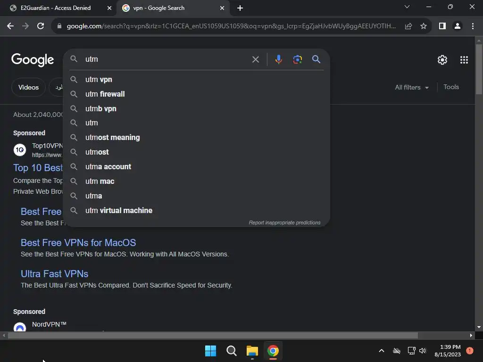Start voice search with the microphone
Viewport: 483px width, 362px height.
[x=278, y=59]
